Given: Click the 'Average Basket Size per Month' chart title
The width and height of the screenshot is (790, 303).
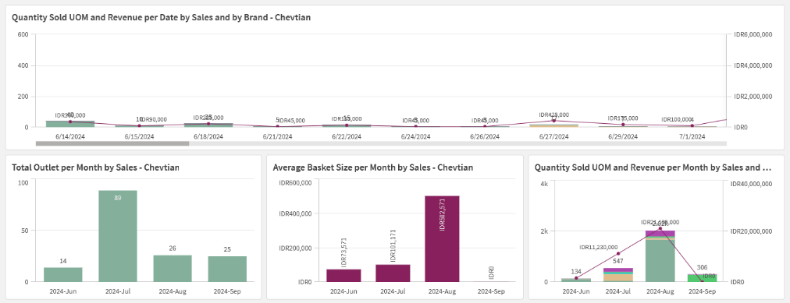Looking at the screenshot, I should (373, 167).
